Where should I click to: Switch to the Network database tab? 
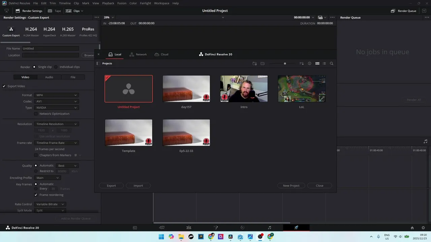coord(138,54)
